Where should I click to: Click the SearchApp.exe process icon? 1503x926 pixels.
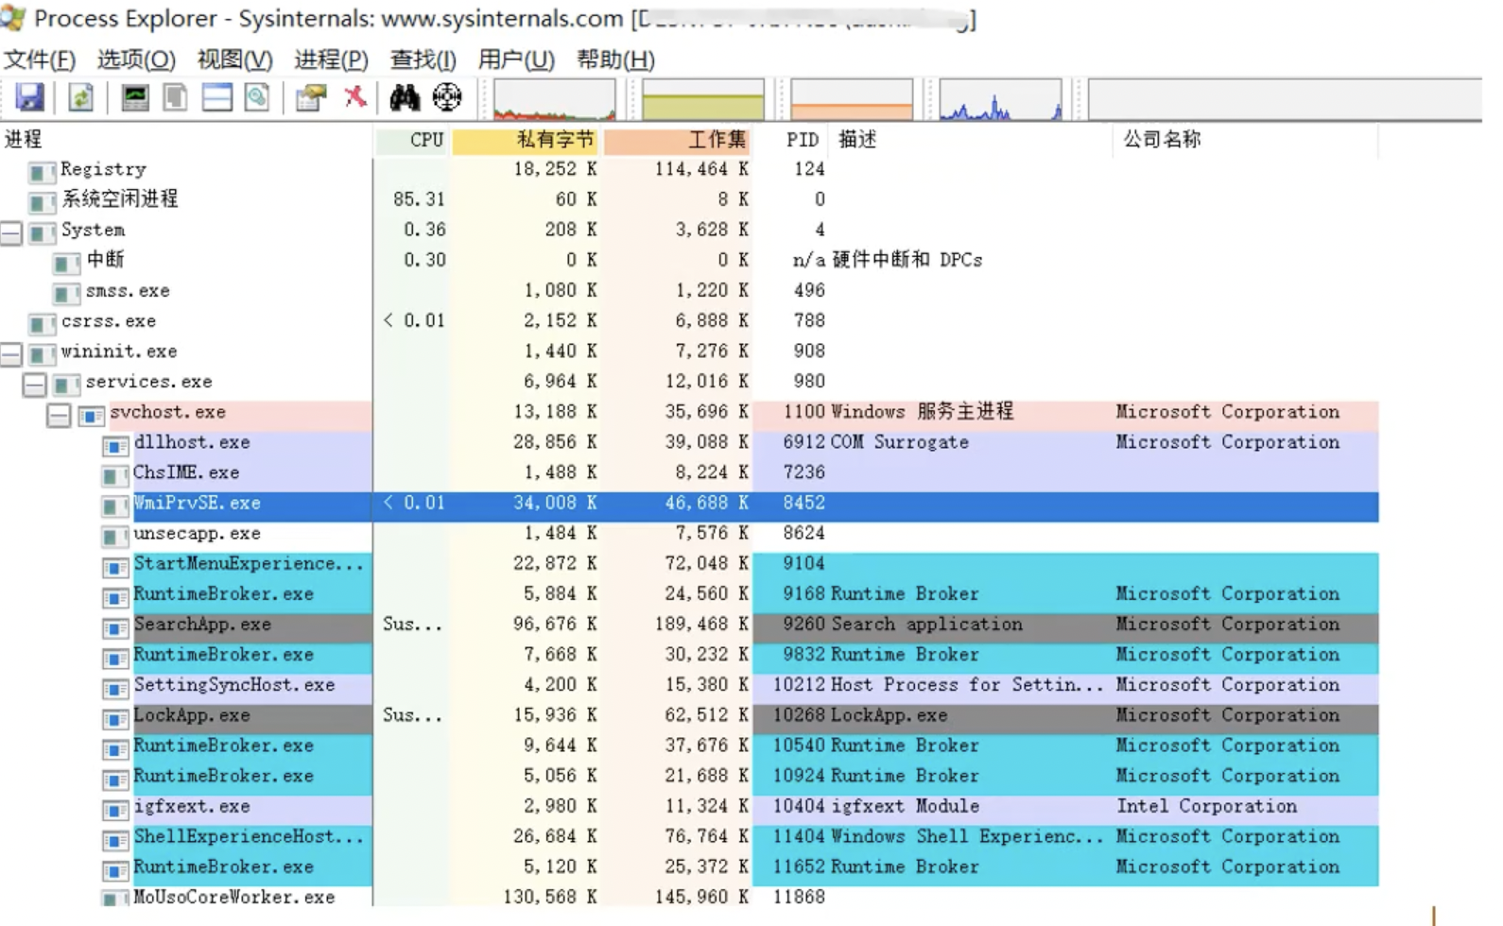coord(115,628)
